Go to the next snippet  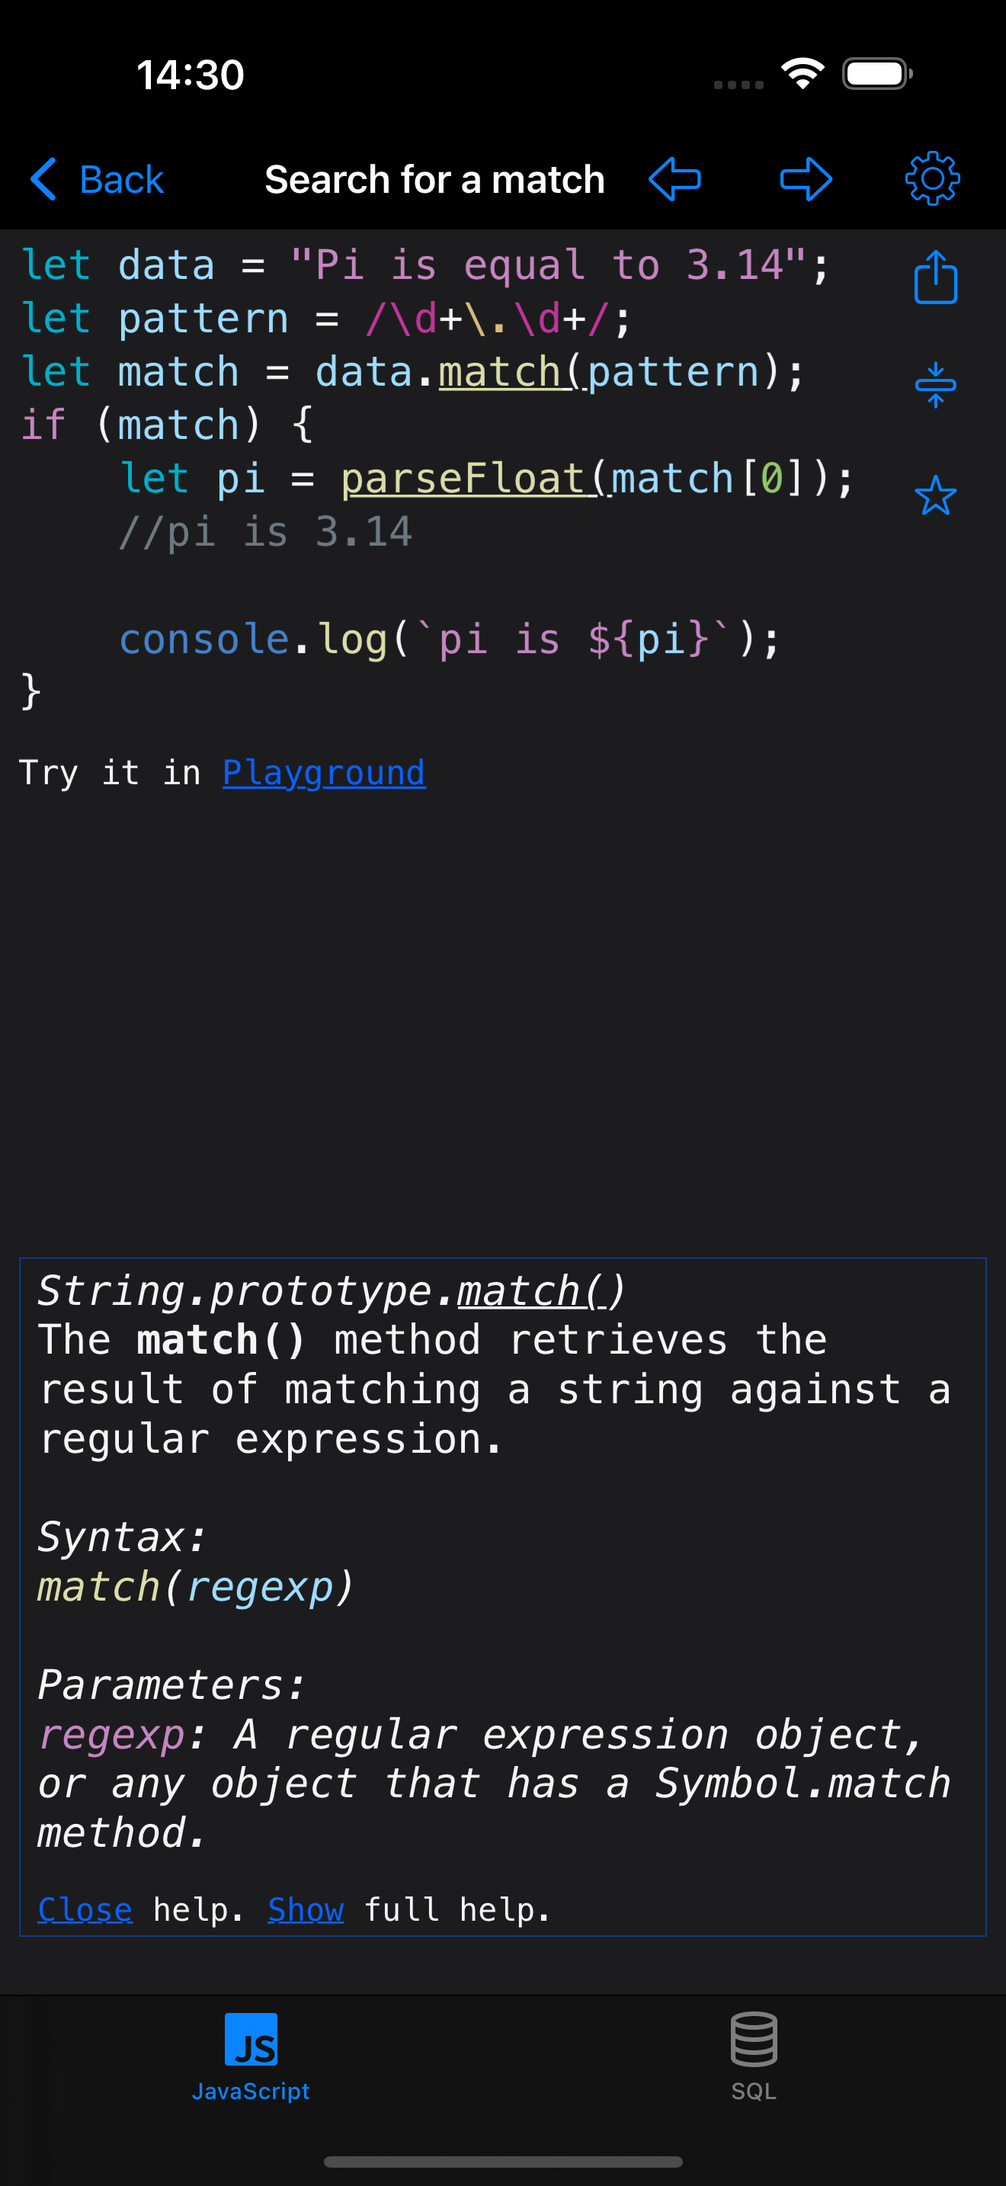click(804, 179)
